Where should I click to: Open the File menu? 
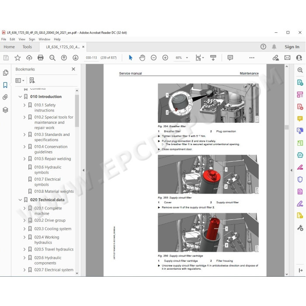click(3, 39)
